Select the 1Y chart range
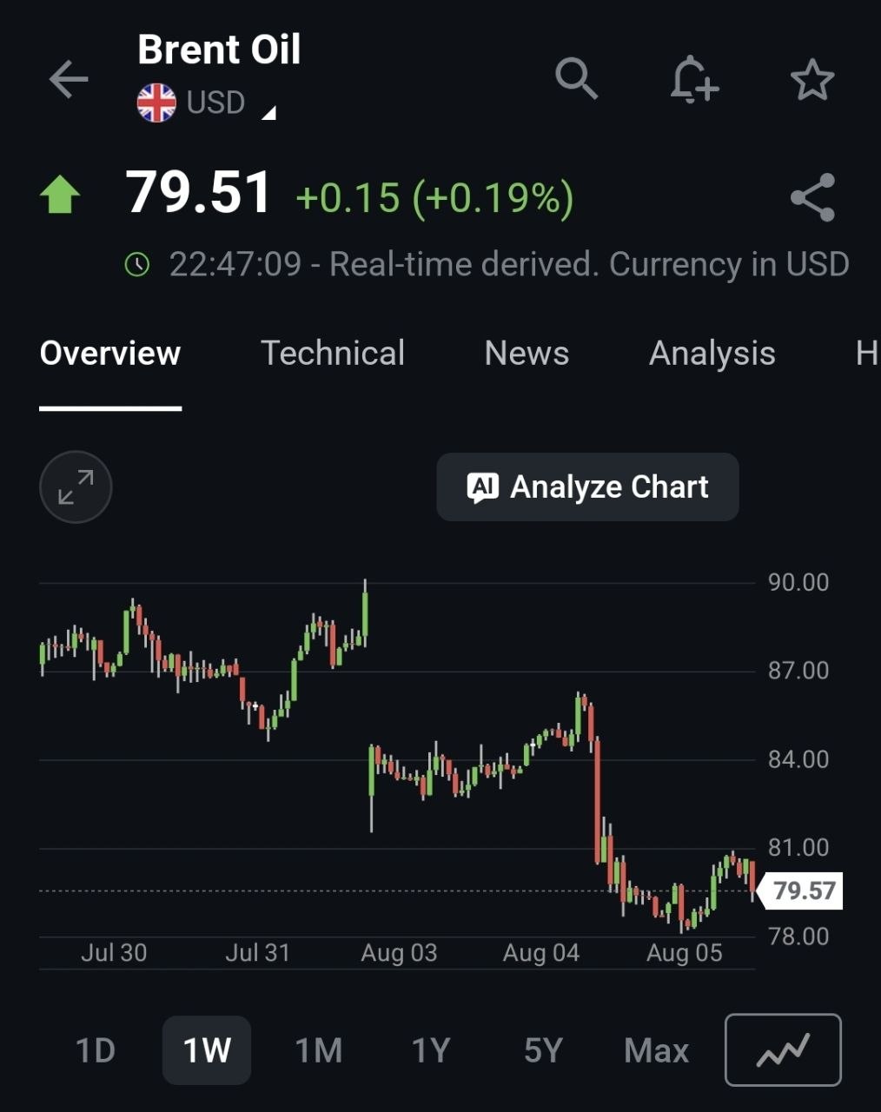This screenshot has width=881, height=1112. (x=431, y=1051)
